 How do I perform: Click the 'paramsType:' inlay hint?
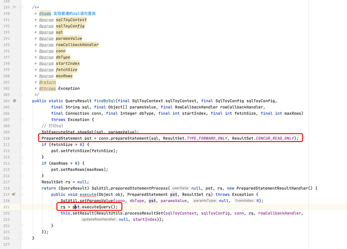(205, 201)
